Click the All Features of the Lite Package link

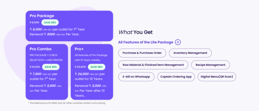(146, 42)
